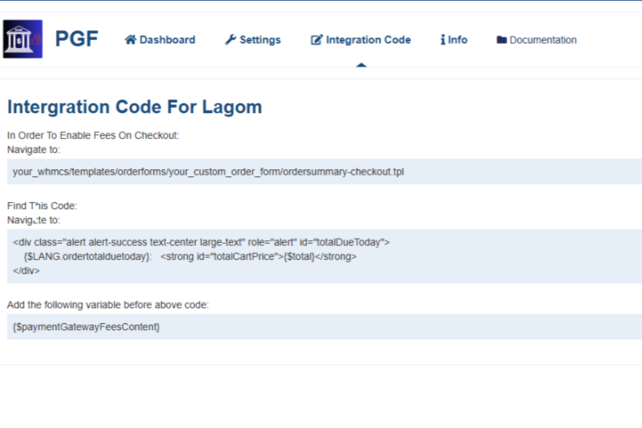Go to the Settings tab
The image size is (642, 428).
[x=260, y=40]
